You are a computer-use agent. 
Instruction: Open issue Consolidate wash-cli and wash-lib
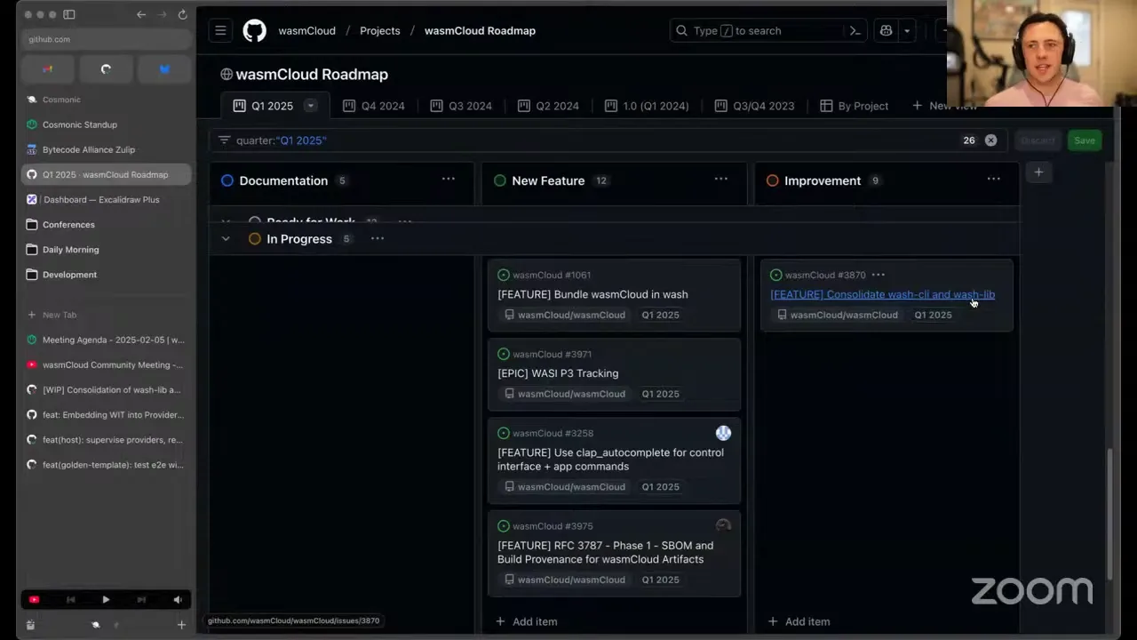[882, 294]
